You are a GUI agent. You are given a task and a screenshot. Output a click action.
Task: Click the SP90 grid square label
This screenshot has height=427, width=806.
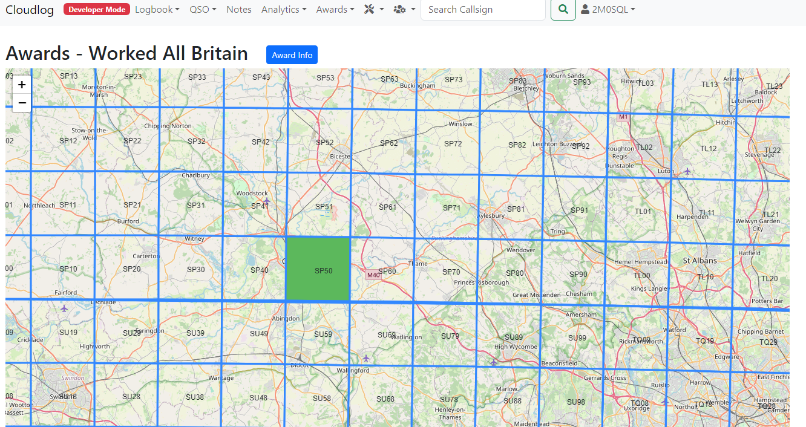point(578,275)
